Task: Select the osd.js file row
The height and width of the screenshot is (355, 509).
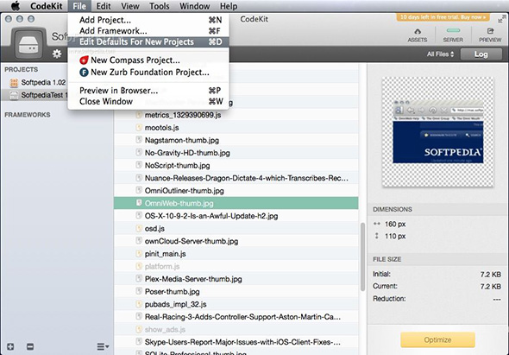Action: tap(236, 229)
